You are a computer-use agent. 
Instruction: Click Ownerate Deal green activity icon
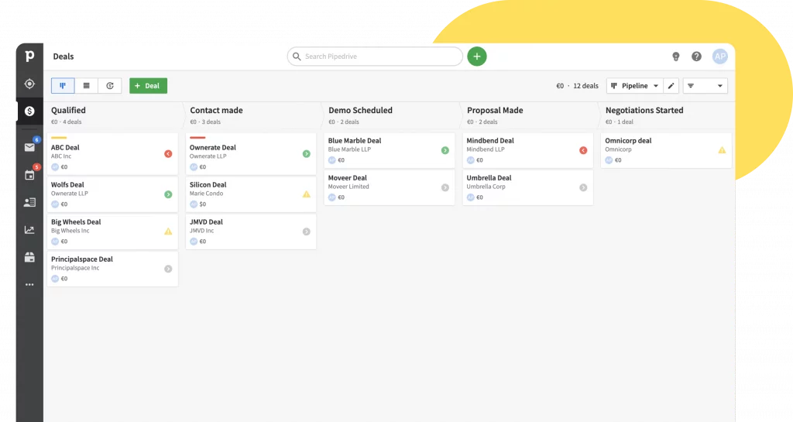pyautogui.click(x=307, y=153)
